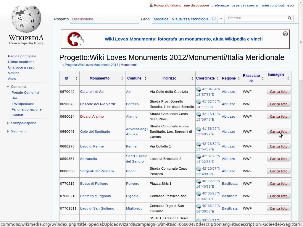This screenshot has width=303, height=227.
Task: Sort table by Coordinate column arrows
Action: point(218,78)
